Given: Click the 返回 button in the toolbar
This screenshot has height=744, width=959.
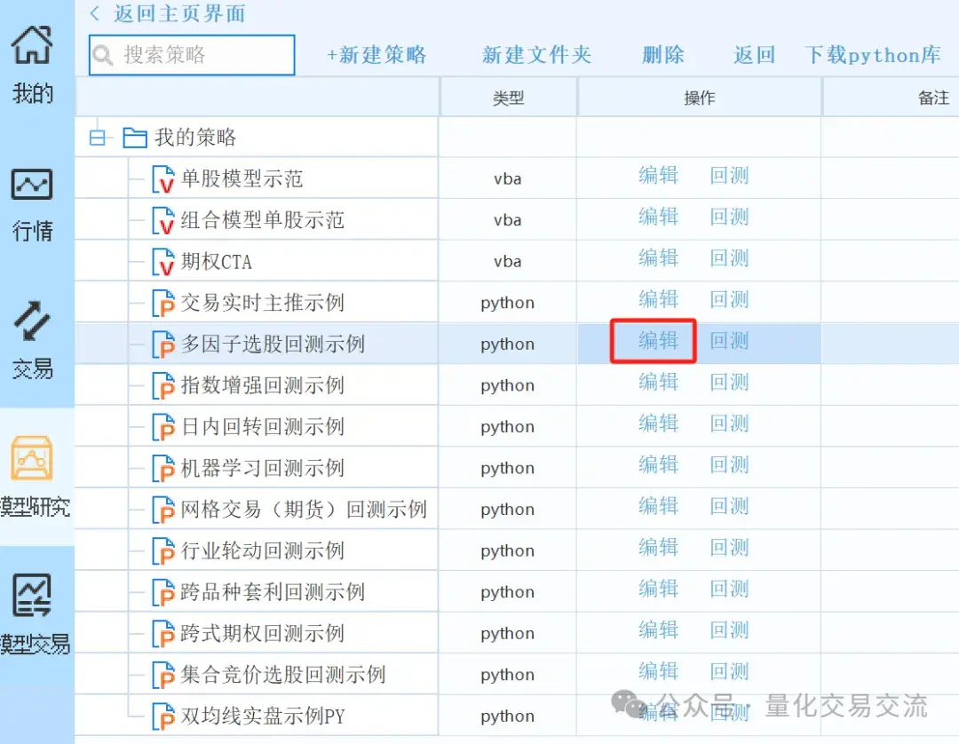Looking at the screenshot, I should (x=754, y=55).
